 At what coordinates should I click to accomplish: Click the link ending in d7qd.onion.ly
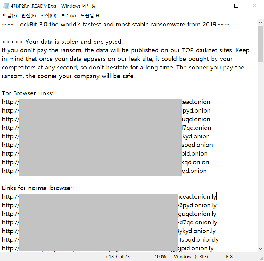pos(110,222)
